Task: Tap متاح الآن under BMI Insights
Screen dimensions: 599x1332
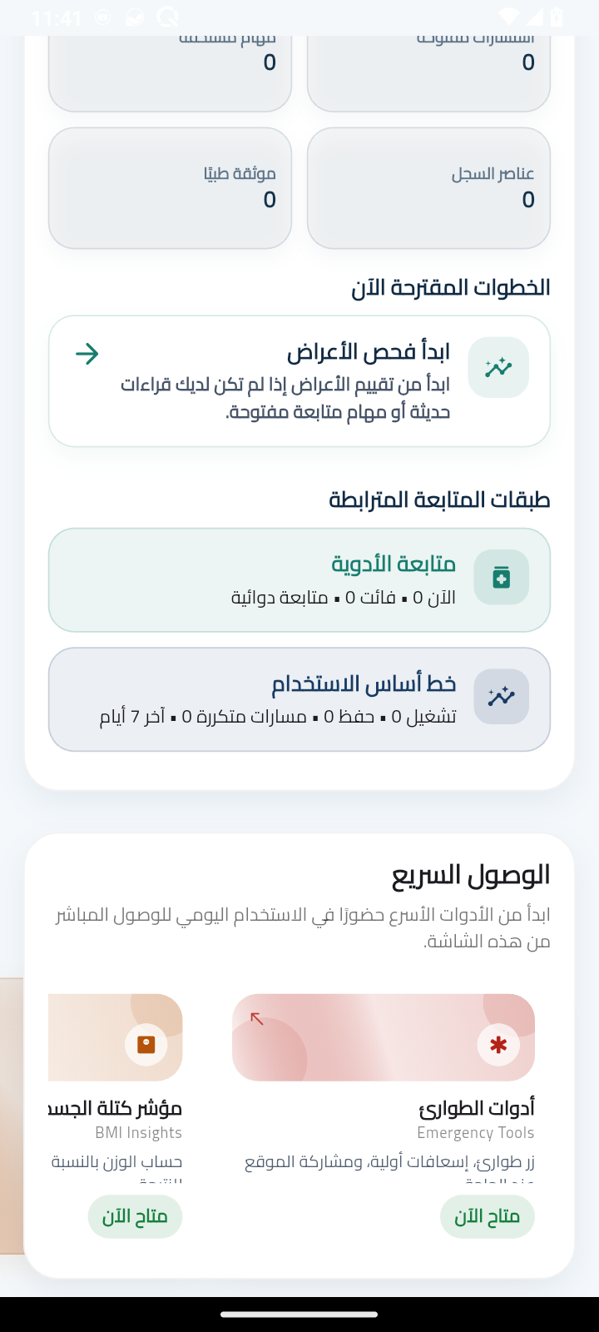Action: 135,1217
